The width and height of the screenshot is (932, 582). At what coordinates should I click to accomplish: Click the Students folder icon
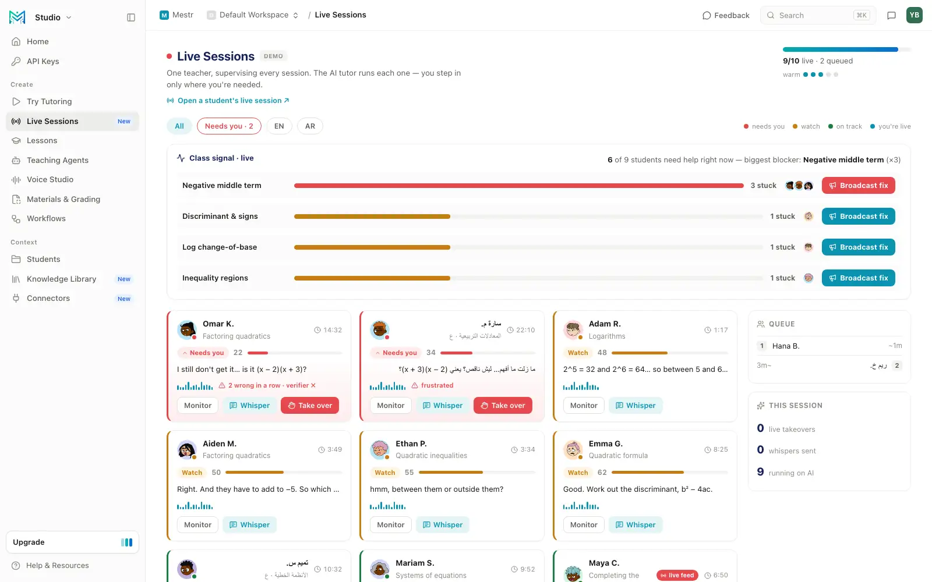16,259
